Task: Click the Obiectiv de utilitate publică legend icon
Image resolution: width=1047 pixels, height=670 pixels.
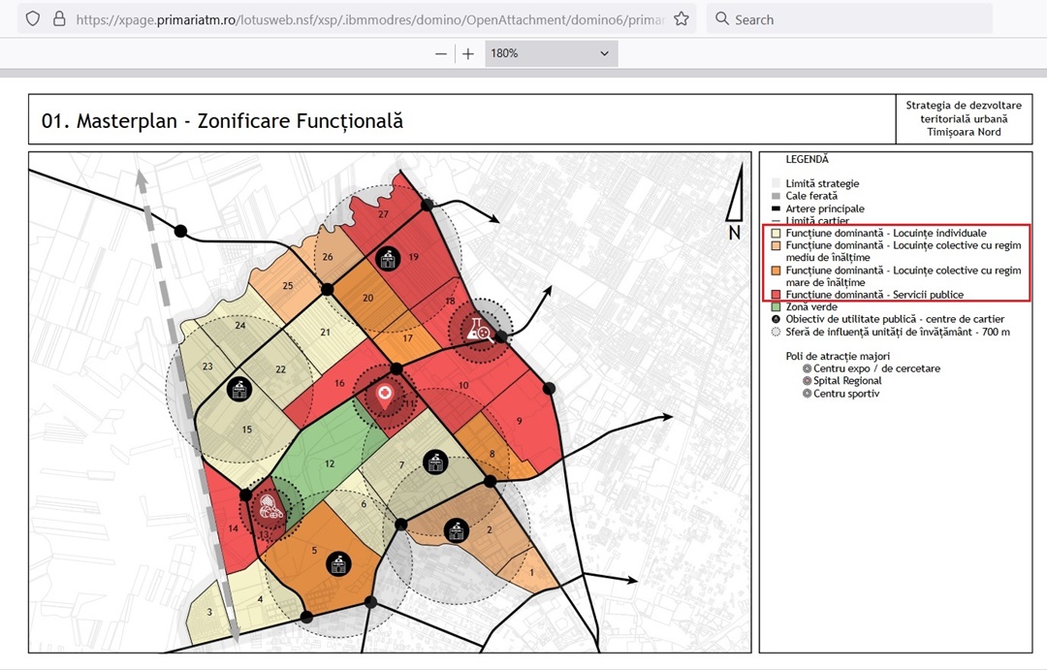Action: click(776, 319)
